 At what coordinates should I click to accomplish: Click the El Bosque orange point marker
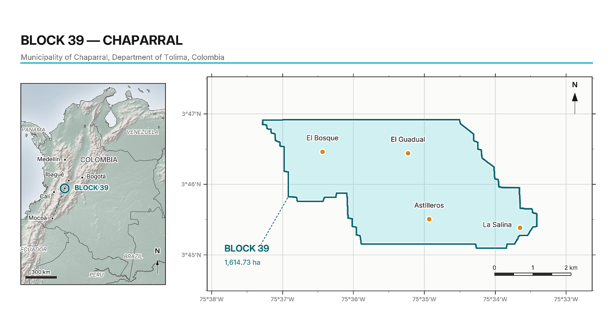(322, 152)
